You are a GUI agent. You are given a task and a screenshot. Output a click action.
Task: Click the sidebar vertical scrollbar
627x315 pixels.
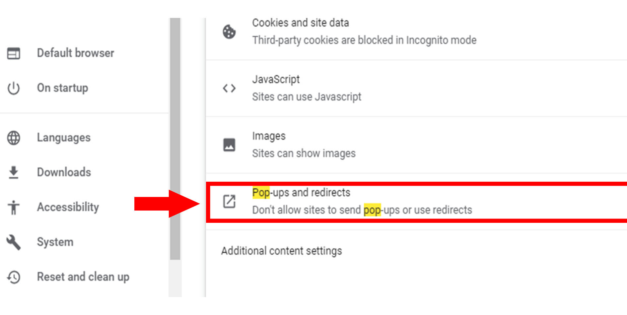[175, 139]
